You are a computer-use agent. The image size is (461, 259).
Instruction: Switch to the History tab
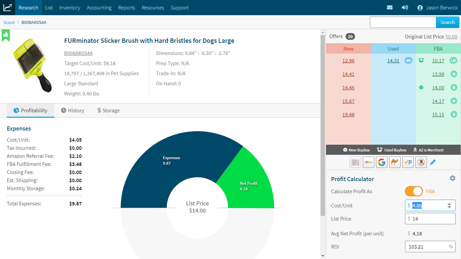coord(73,110)
